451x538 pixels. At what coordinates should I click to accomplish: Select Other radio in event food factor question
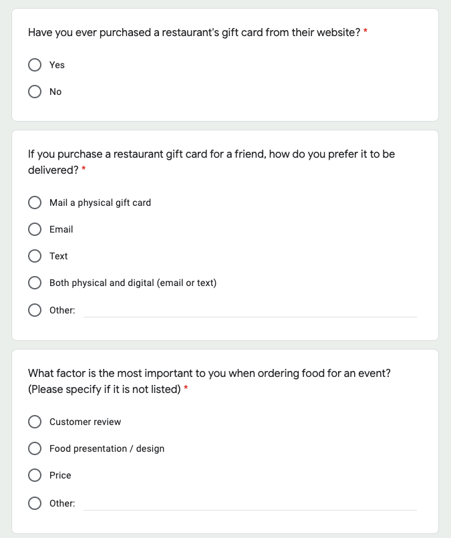click(35, 503)
